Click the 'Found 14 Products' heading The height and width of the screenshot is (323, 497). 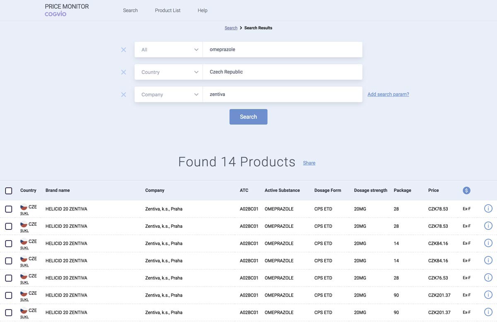click(x=237, y=161)
